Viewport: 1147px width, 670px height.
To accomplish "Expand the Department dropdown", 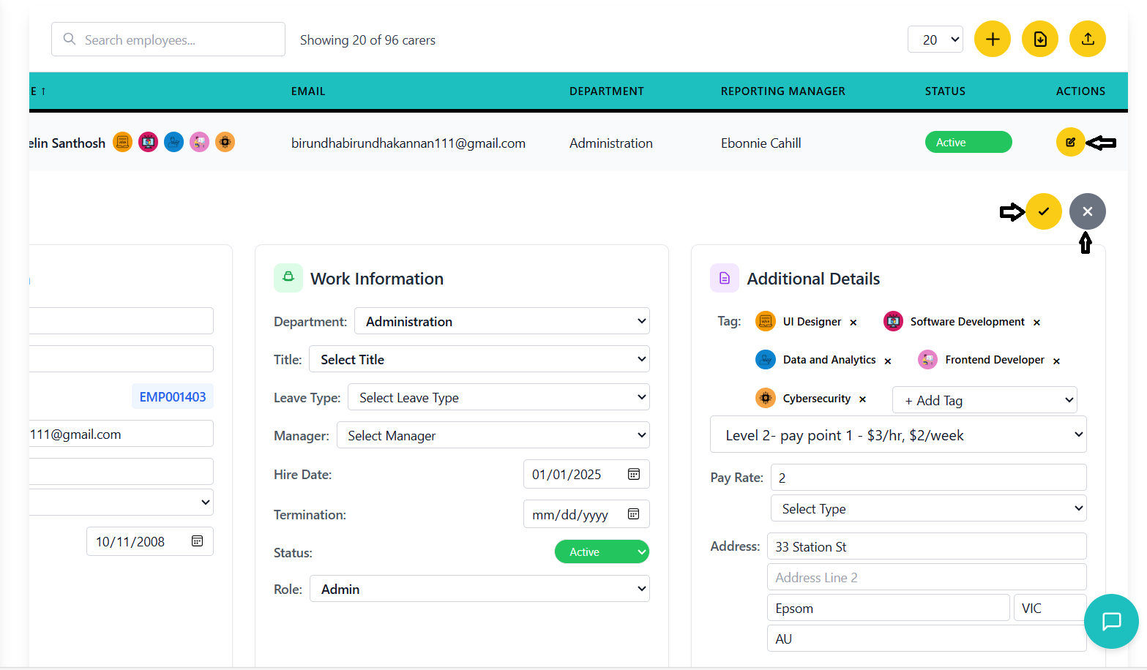I will tap(502, 322).
